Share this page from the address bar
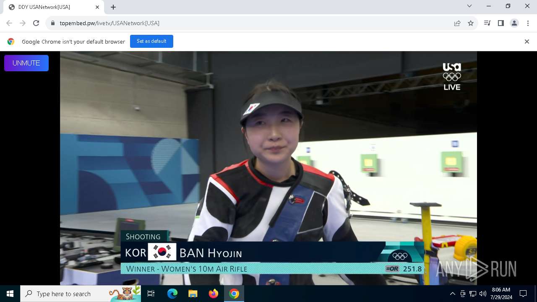The height and width of the screenshot is (302, 537). [x=457, y=23]
